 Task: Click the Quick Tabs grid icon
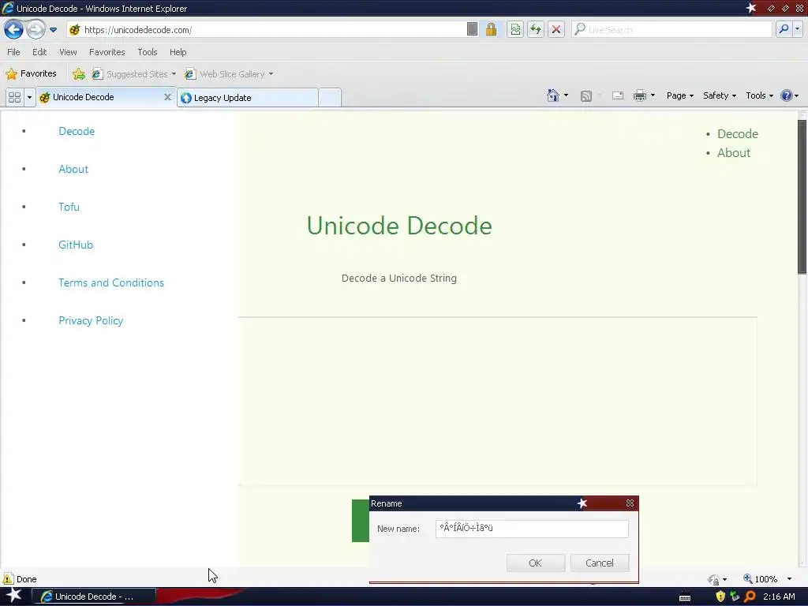14,97
